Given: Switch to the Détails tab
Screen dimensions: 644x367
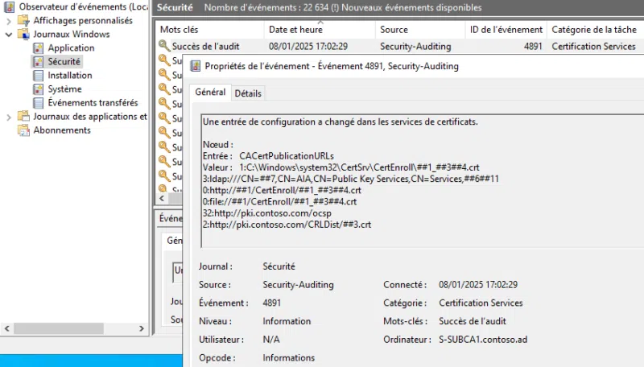Looking at the screenshot, I should pos(248,93).
